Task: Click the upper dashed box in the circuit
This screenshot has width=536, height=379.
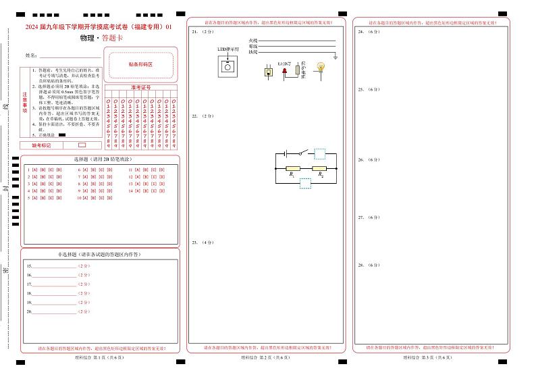Action: point(319,154)
